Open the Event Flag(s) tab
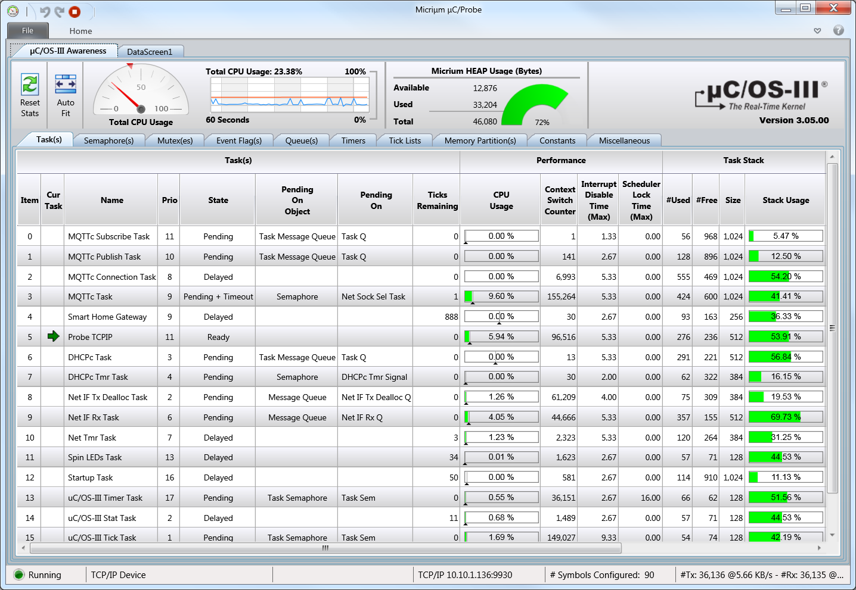This screenshot has width=856, height=590. point(238,141)
